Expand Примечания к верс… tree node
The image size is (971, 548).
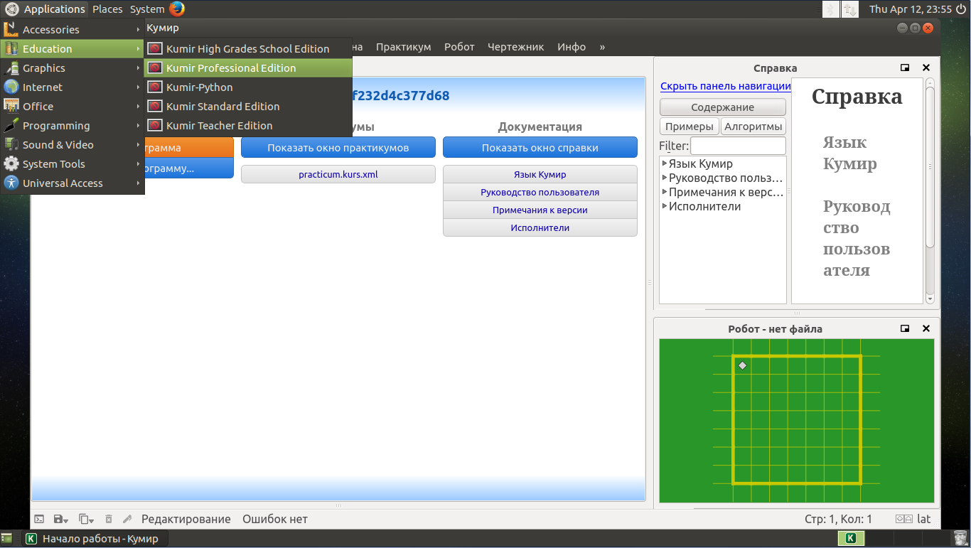tap(665, 192)
